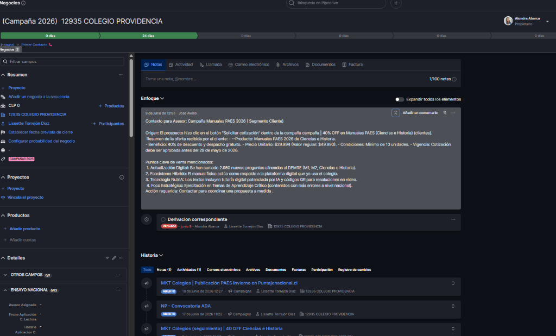Image resolution: width=556 pixels, height=336 pixels.
Task: Click the info icon beside Negocios title
Action: 23,3
